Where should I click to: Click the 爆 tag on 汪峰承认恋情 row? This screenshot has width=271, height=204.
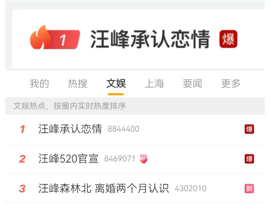click(249, 129)
